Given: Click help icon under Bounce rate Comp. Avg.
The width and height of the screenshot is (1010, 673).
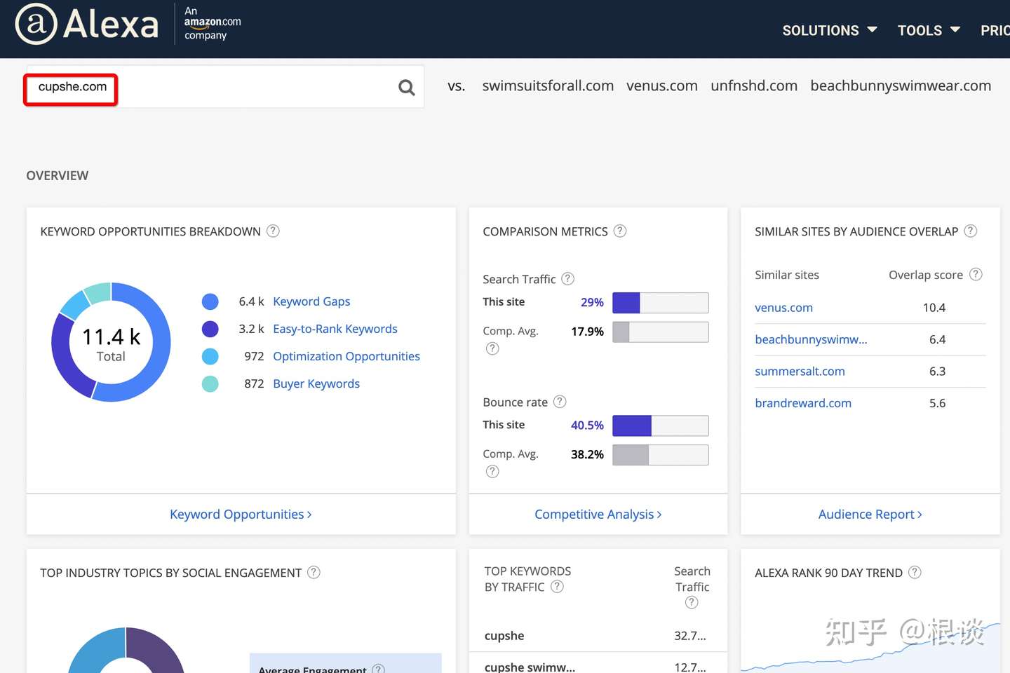Looking at the screenshot, I should click(x=492, y=471).
